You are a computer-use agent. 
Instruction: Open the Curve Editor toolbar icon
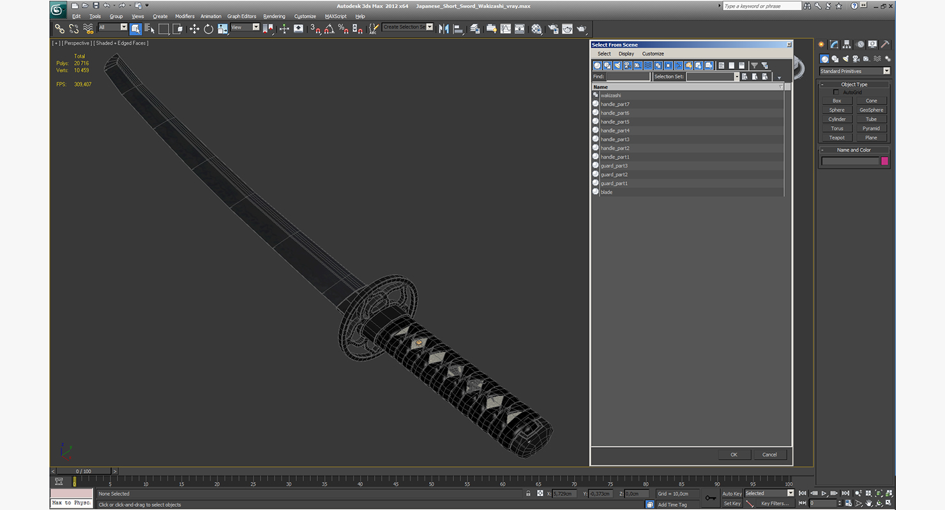coord(506,29)
